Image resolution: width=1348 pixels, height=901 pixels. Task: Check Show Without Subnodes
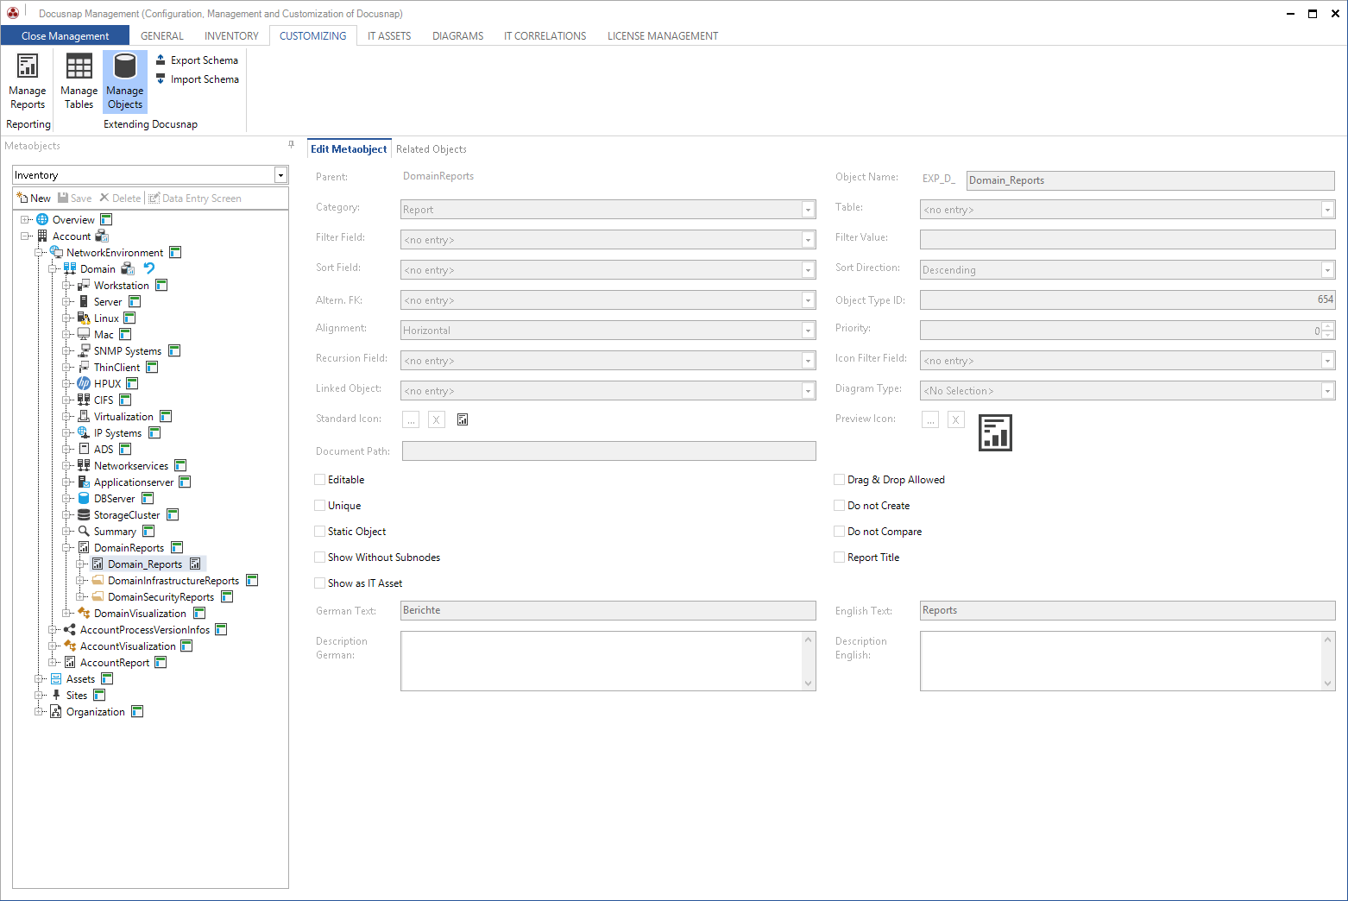pyautogui.click(x=320, y=557)
